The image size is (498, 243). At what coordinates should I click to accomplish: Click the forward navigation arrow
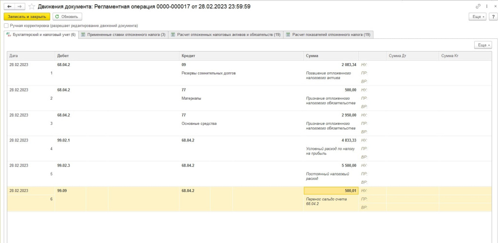coord(19,6)
